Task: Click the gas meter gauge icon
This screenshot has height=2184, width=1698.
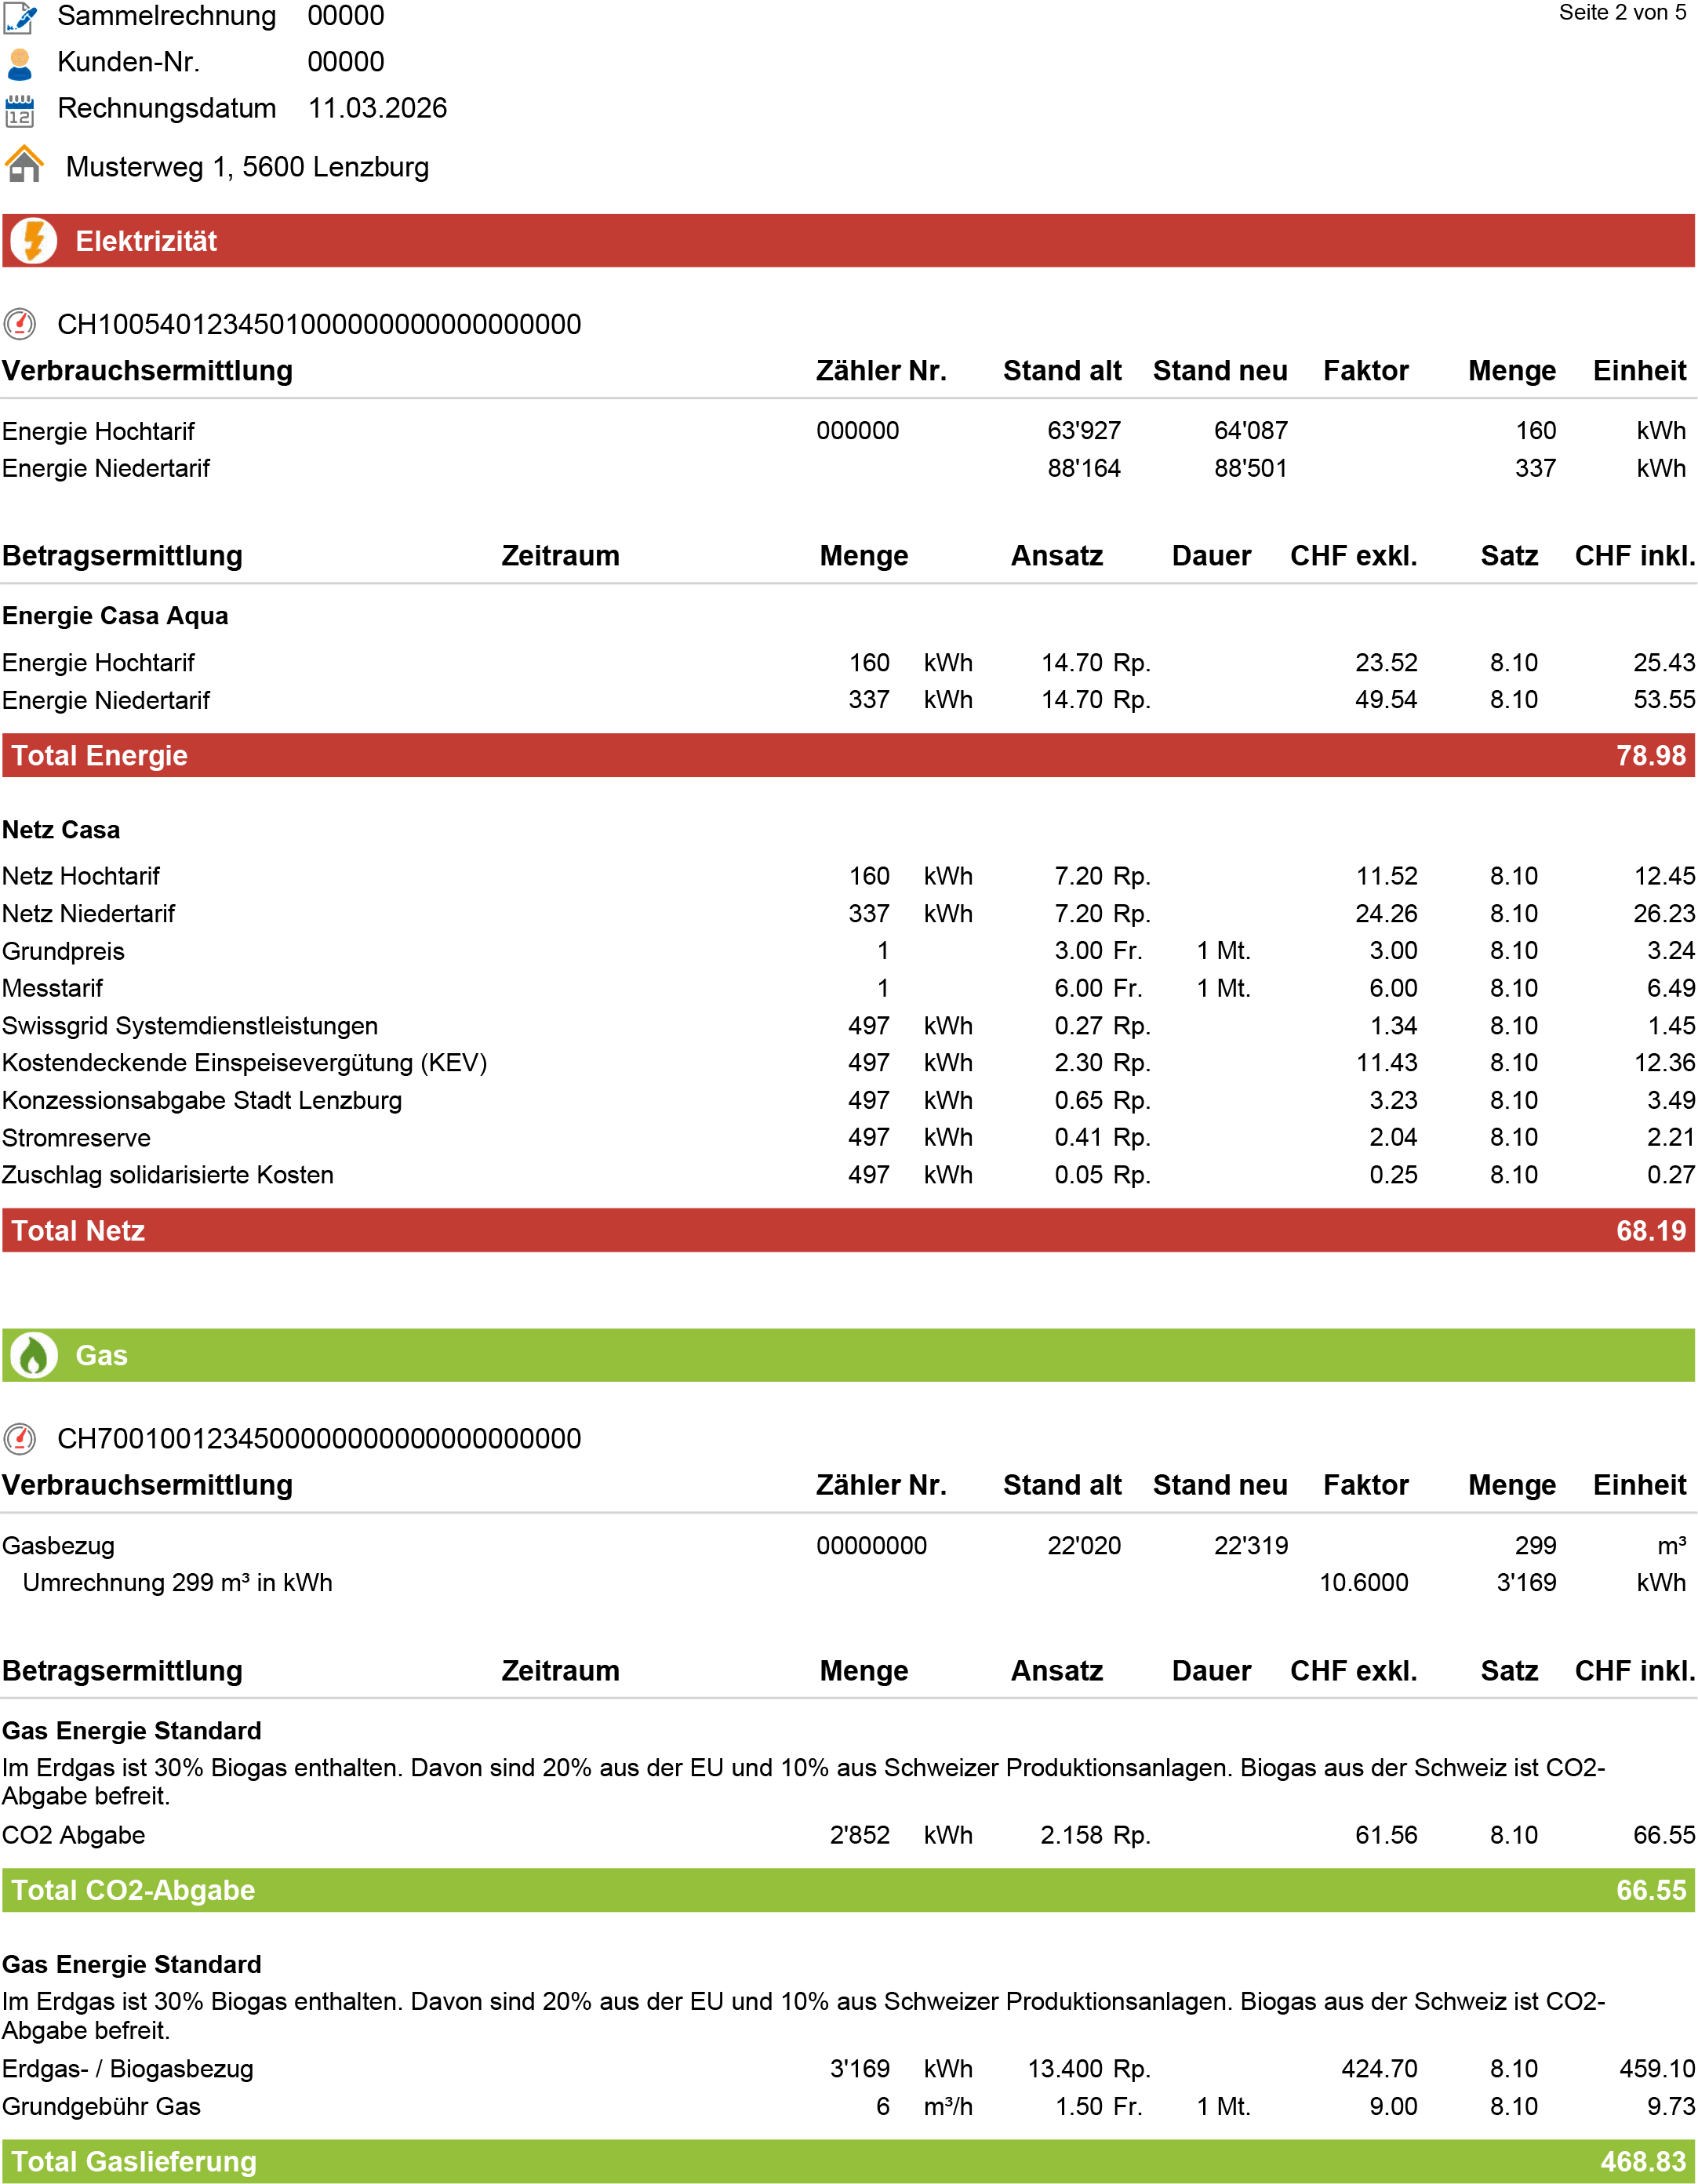Action: [x=20, y=1439]
